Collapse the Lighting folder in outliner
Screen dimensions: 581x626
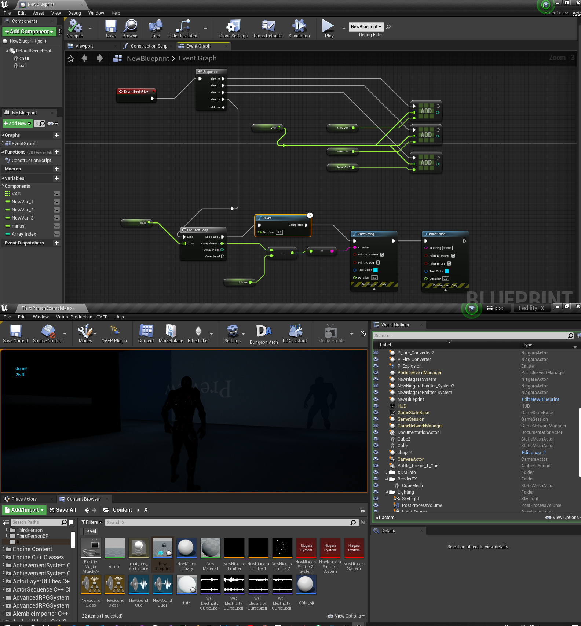387,492
